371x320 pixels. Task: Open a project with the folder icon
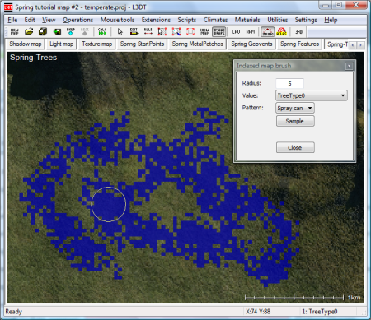(29, 31)
